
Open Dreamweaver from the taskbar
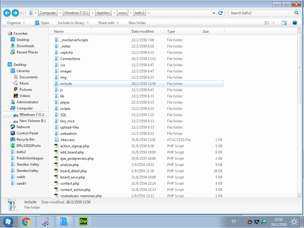point(83,221)
